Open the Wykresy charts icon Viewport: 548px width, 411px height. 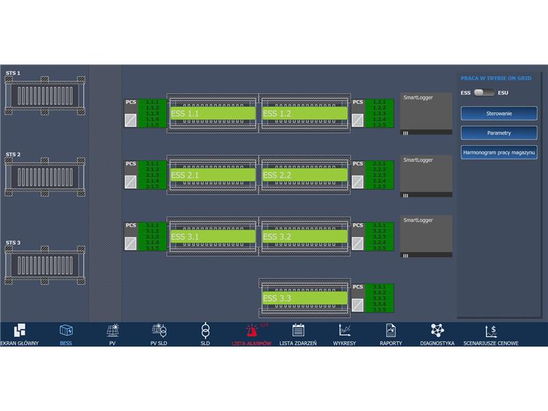(x=345, y=331)
